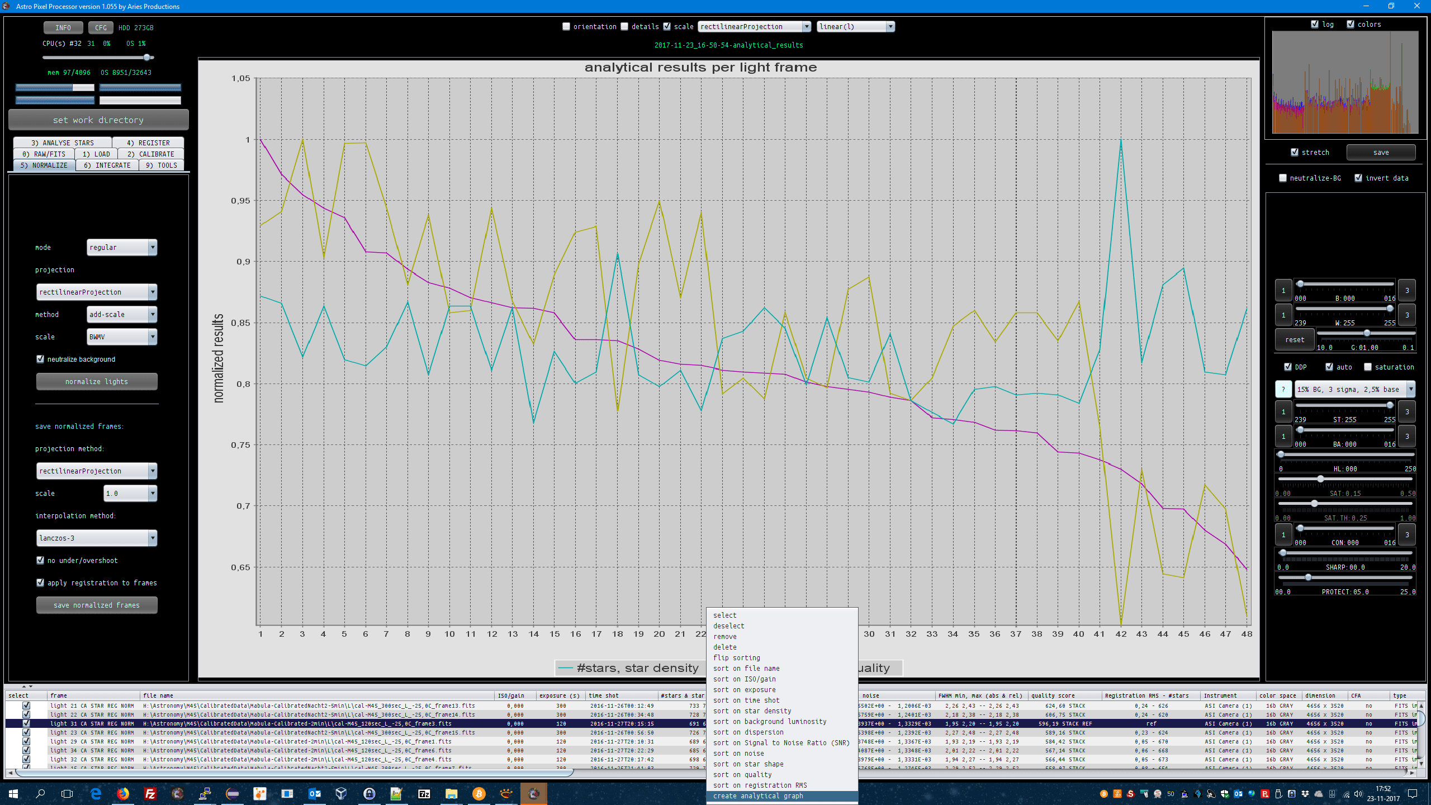Screen dimensions: 1431x805
Task: Disable the invert data checkbox
Action: [1358, 178]
